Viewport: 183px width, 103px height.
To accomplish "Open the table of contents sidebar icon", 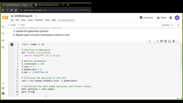I will (x=3, y=27).
